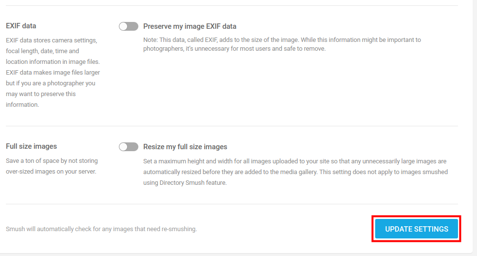Select the 'Full size images' section heading
The width and height of the screenshot is (477, 256).
point(31,146)
